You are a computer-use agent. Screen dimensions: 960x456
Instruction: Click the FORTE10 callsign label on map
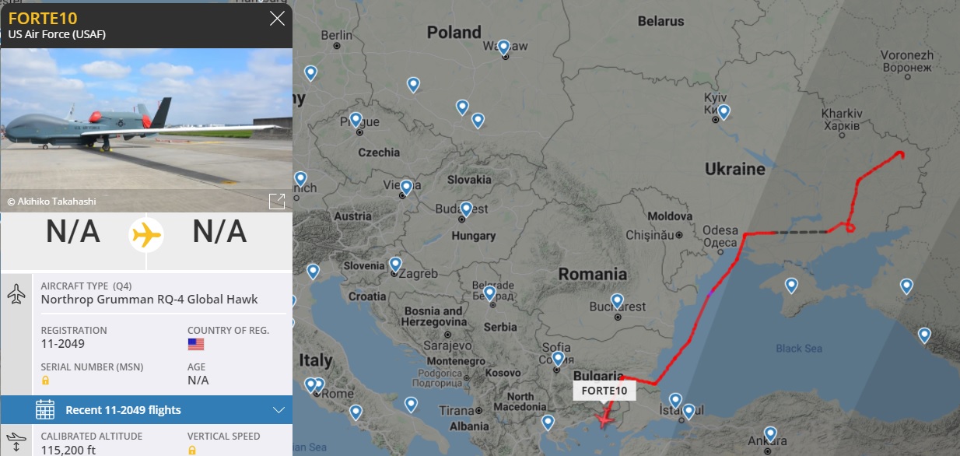click(604, 391)
